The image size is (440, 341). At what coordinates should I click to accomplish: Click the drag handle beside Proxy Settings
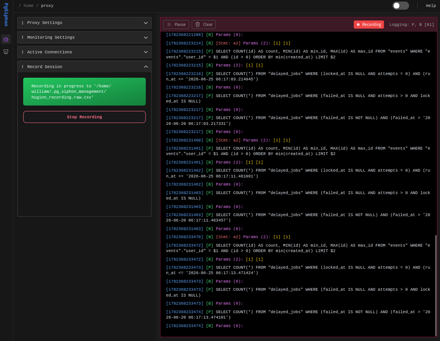coord(23,23)
